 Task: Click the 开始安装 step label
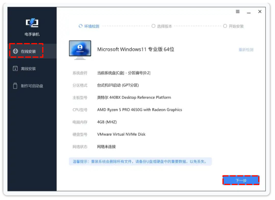(x=236, y=26)
